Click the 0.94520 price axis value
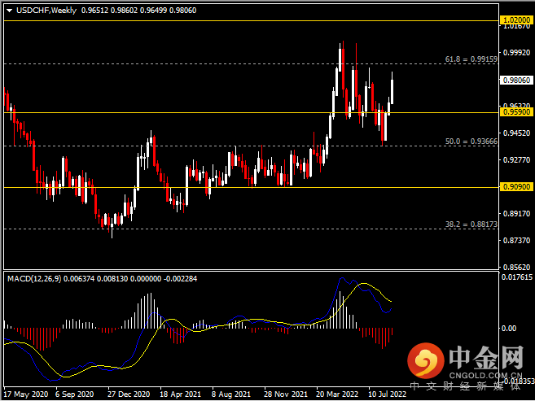The image size is (535, 401). pos(516,133)
